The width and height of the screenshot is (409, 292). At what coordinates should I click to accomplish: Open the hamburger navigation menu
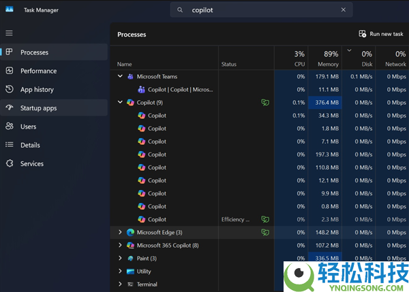point(9,33)
